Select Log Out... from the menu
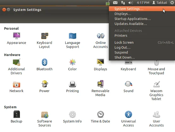This screenshot has height=132, width=175. (142, 47)
